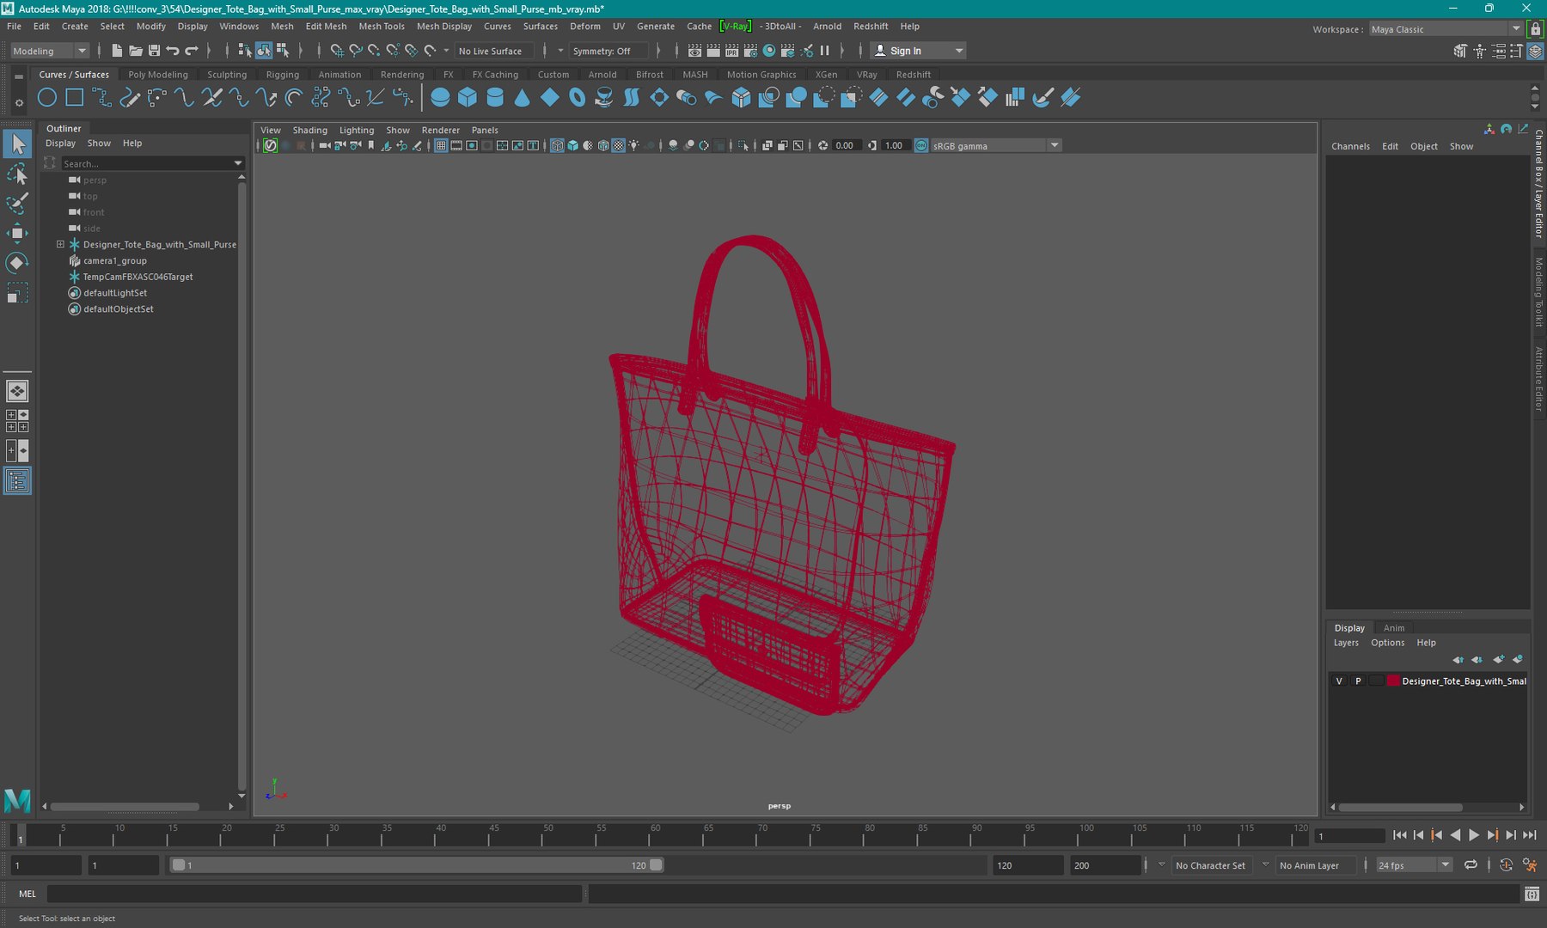Switch to the Poly Modeling shelf tab
Image resolution: width=1547 pixels, height=928 pixels.
pyautogui.click(x=158, y=75)
